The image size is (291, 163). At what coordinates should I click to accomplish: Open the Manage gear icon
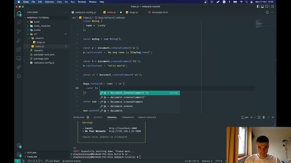(19, 154)
